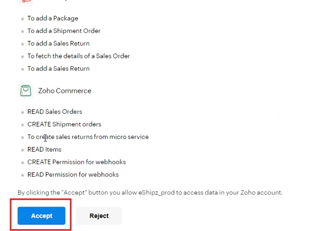Click the Zoho Inventory icon at top

26,2
